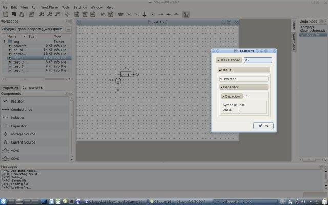This screenshot has height=205, width=328.
Task: Pick the Inductor component icon
Action: [x=6, y=118]
